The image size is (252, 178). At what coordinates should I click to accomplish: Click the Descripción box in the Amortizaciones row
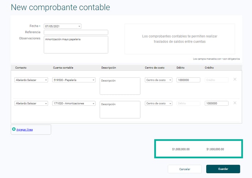[120, 110]
